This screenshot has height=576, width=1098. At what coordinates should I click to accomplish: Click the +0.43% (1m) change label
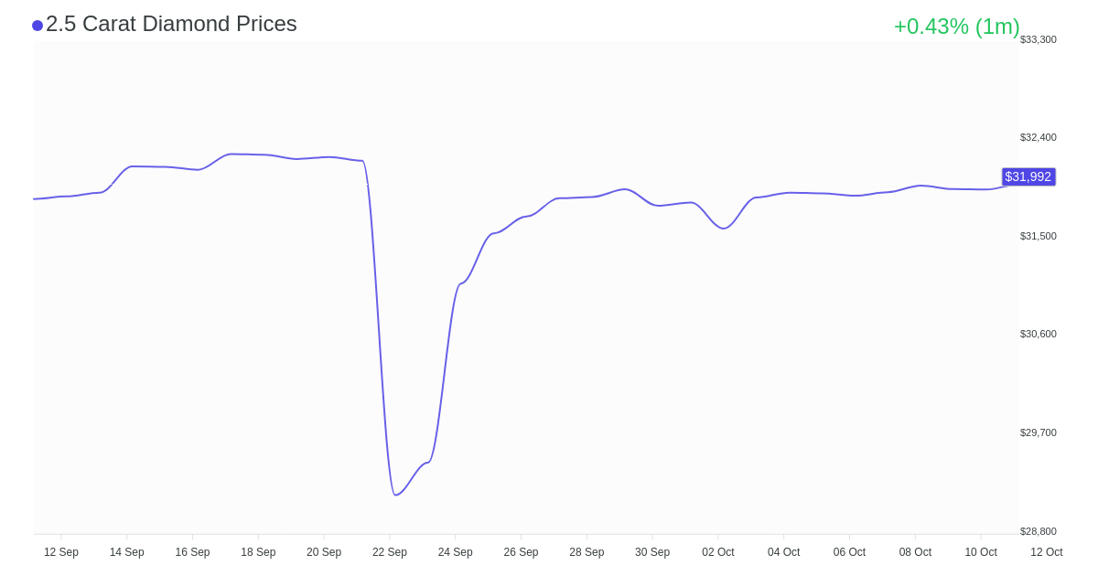pyautogui.click(x=956, y=27)
